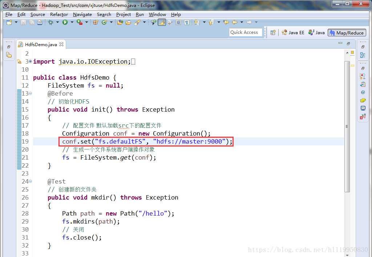Click the Open Type toolbar icon
Screen dimensions: 372x257
point(120,22)
